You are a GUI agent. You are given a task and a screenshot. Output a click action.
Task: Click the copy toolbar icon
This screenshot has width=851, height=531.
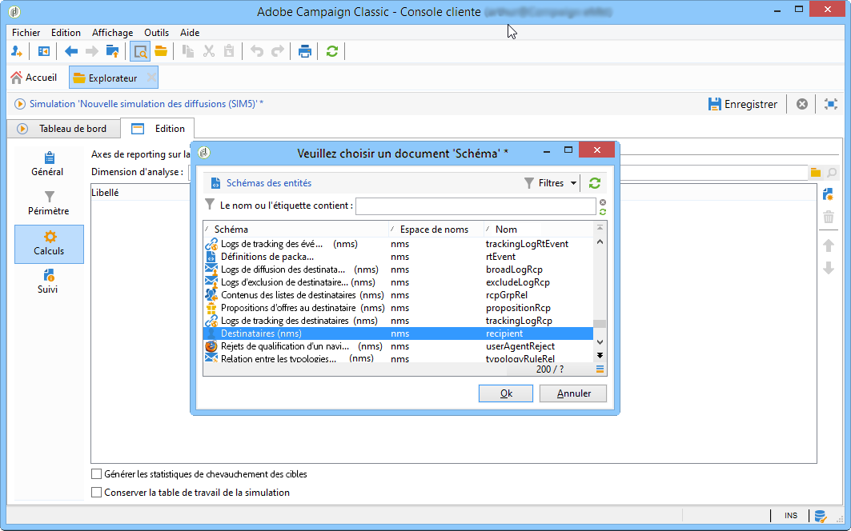(188, 51)
